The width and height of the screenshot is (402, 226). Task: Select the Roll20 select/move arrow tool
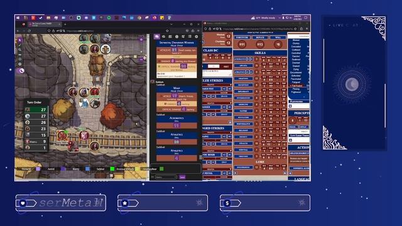[19, 40]
